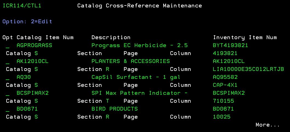Click the Section T value under BCSPIMAX2

point(107,101)
